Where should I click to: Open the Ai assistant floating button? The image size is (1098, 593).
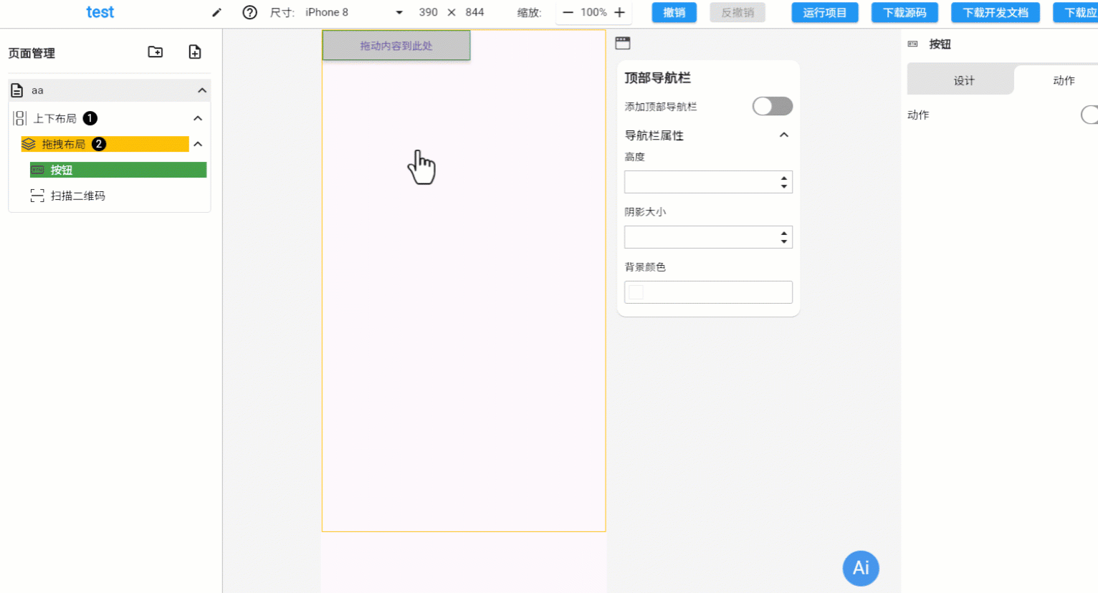coord(861,568)
